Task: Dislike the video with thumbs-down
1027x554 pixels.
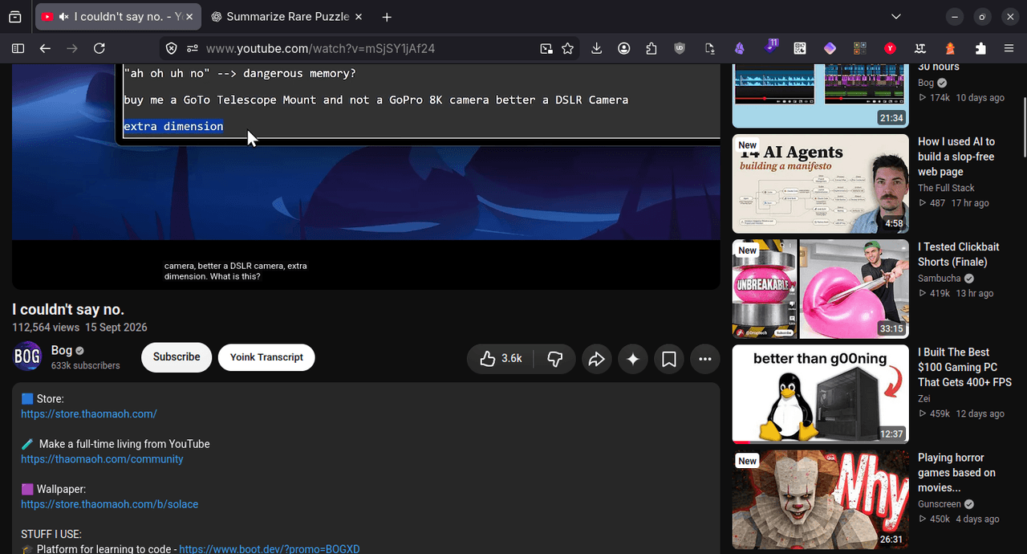Action: pos(555,359)
